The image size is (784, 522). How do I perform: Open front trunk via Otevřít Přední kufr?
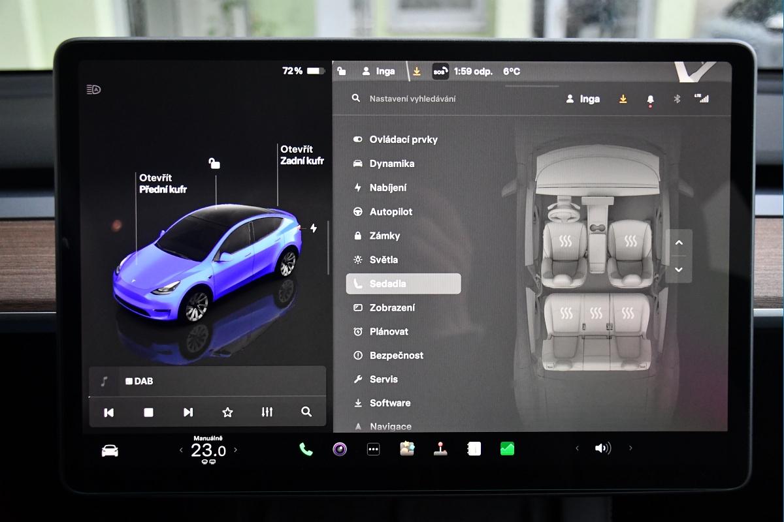pyautogui.click(x=163, y=183)
